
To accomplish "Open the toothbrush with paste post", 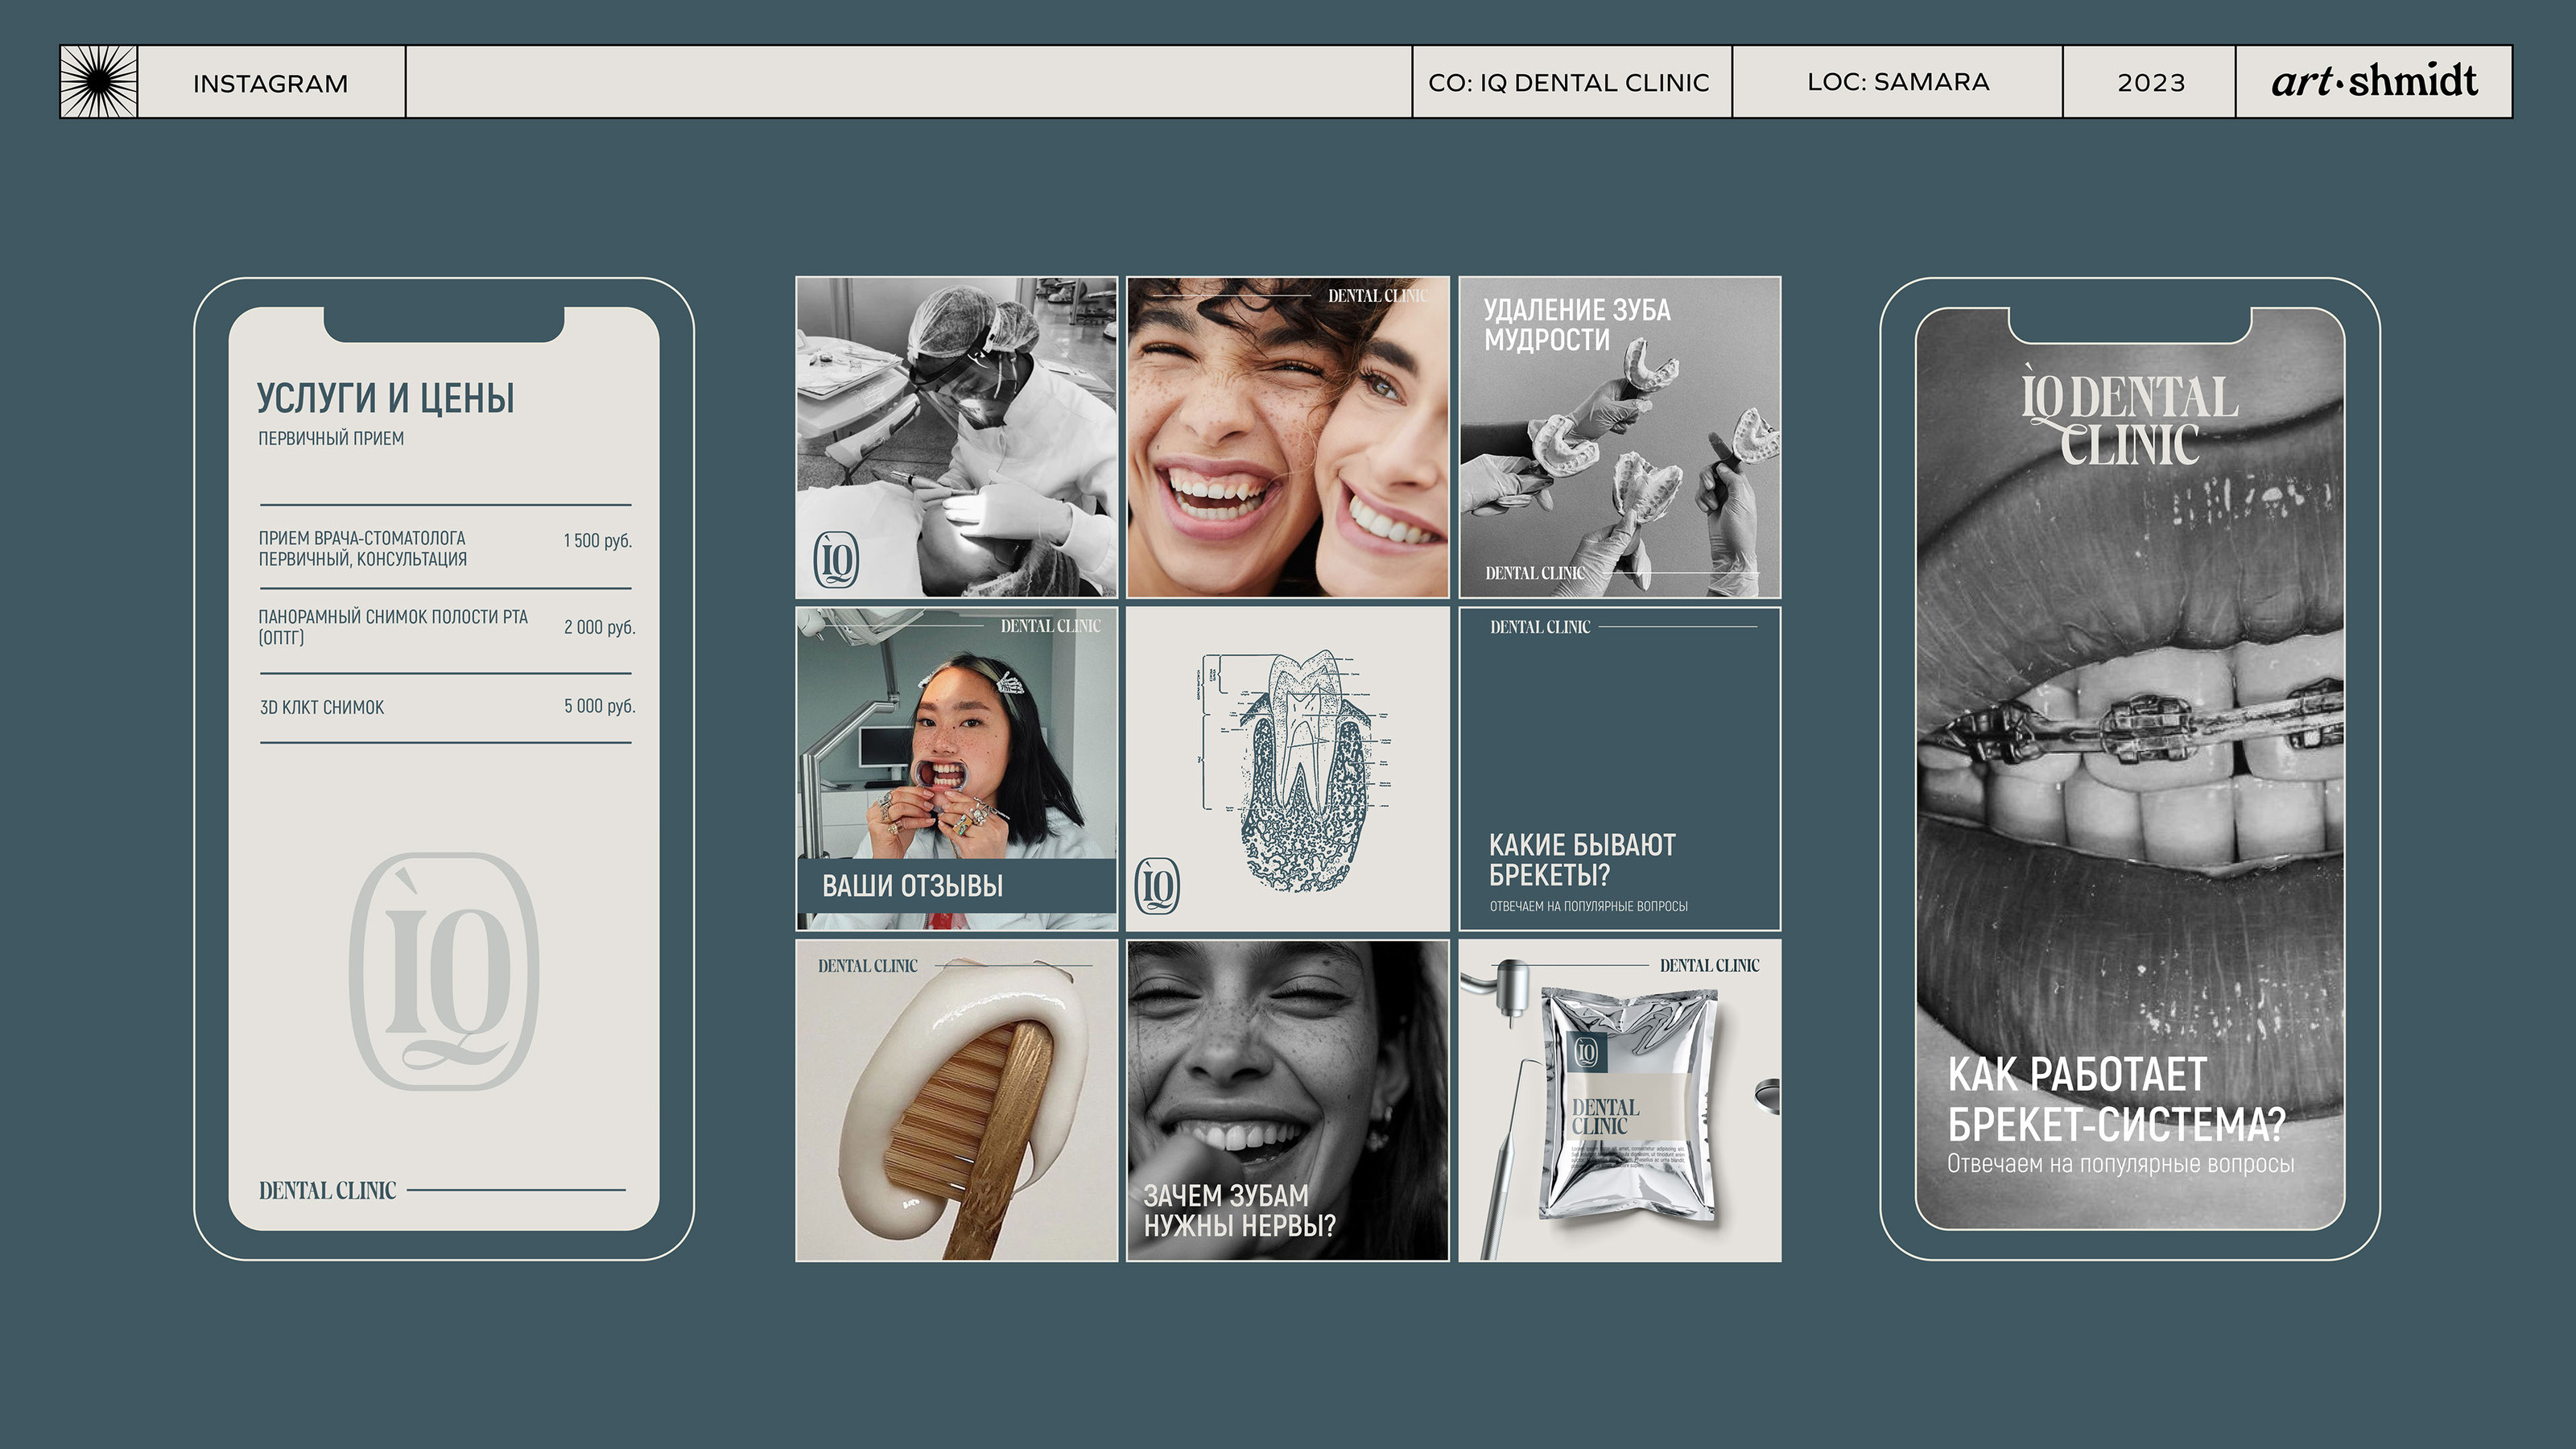I will click(956, 1100).
